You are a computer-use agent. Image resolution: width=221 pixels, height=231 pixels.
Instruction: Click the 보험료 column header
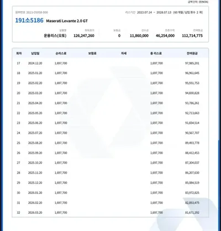click(92, 54)
